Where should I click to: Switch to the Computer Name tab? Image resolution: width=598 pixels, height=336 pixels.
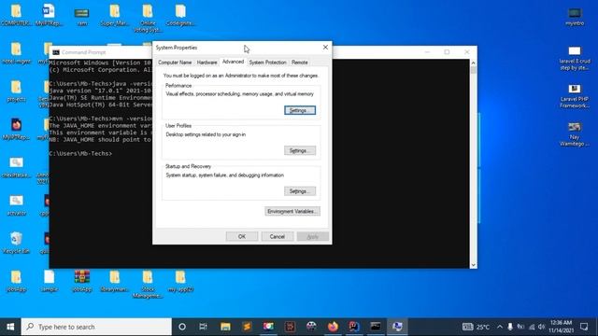tap(175, 63)
